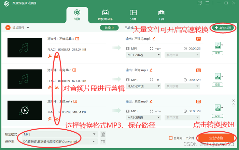Edit ID3 tags for 新窝.mp3
This screenshot has height=150, width=239.
[198, 70]
